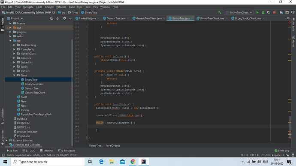Open Mail app from taskbar
This screenshot has width=296, height=166.
click(x=122, y=162)
